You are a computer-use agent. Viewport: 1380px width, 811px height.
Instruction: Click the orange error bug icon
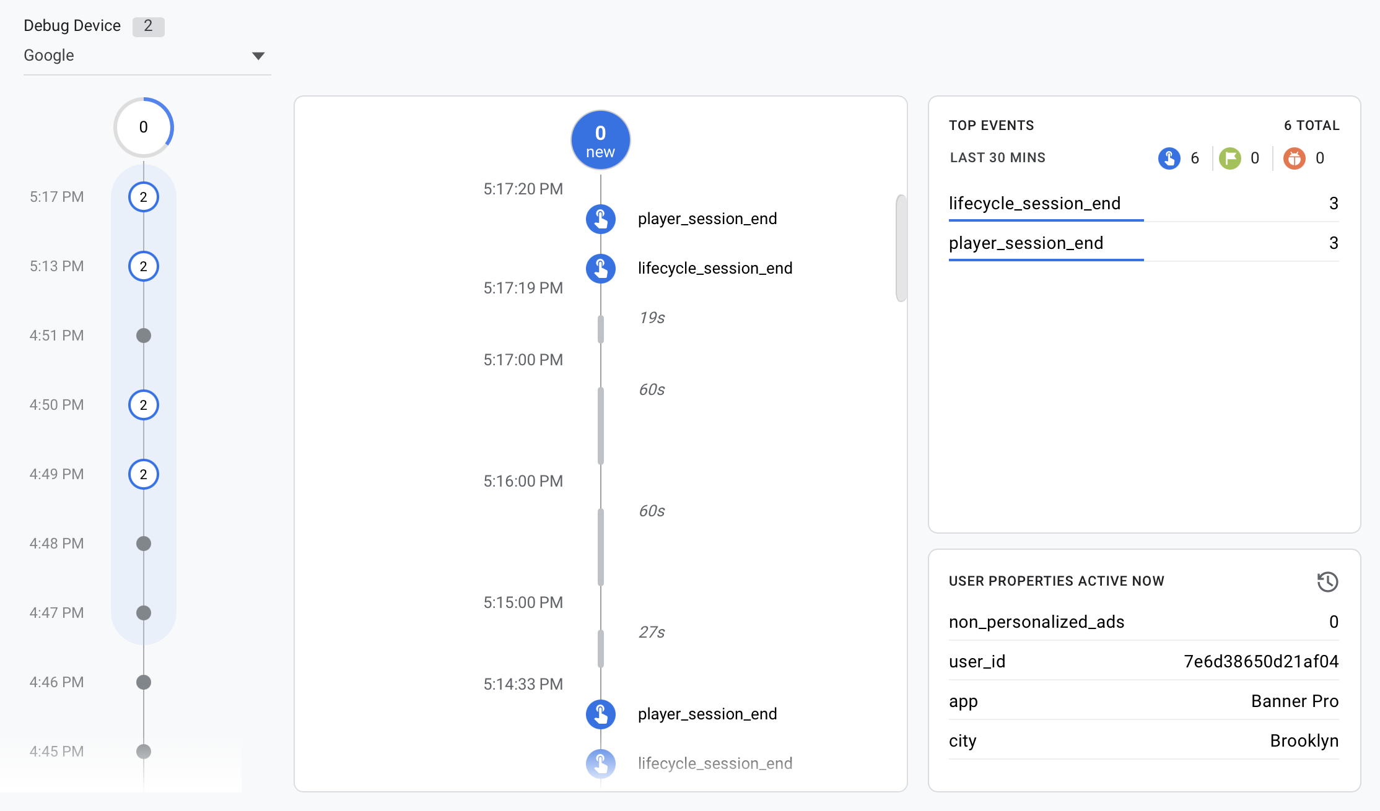point(1294,158)
